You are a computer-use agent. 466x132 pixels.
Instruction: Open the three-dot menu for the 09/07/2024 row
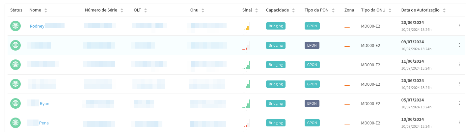(x=459, y=45)
